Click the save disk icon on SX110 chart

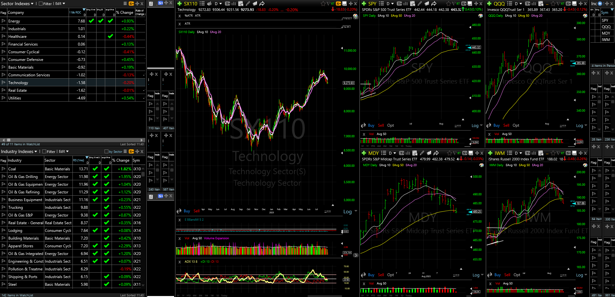coord(344,4)
